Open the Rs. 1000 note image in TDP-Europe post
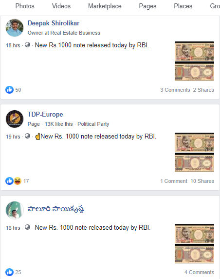Screen dimensions: 220x279 click(x=194, y=153)
